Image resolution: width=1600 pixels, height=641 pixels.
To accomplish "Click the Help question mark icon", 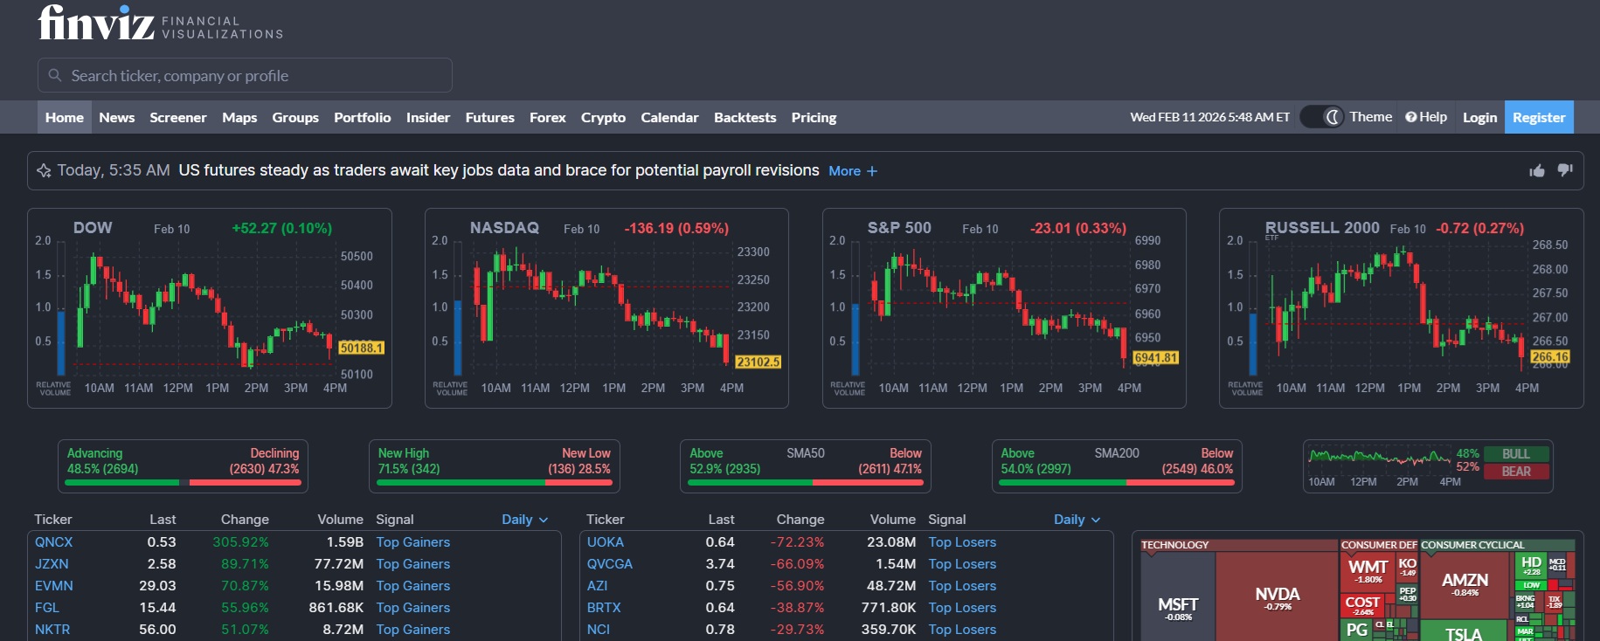I will [x=1410, y=117].
